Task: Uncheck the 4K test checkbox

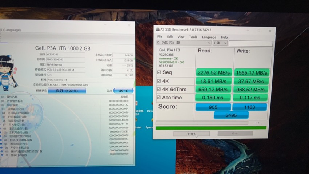Action: tap(159, 81)
